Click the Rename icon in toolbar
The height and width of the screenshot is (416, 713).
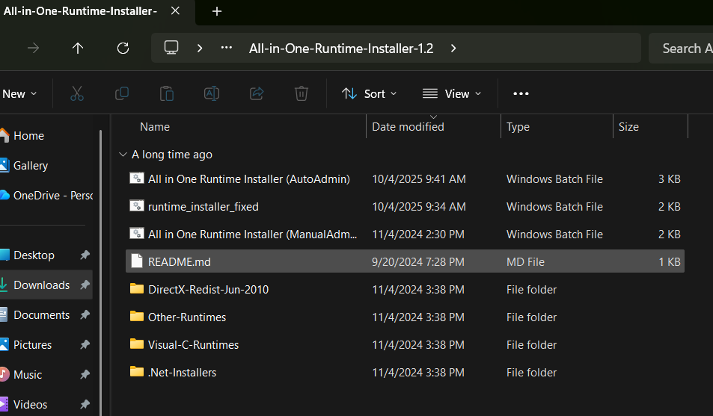(x=212, y=93)
